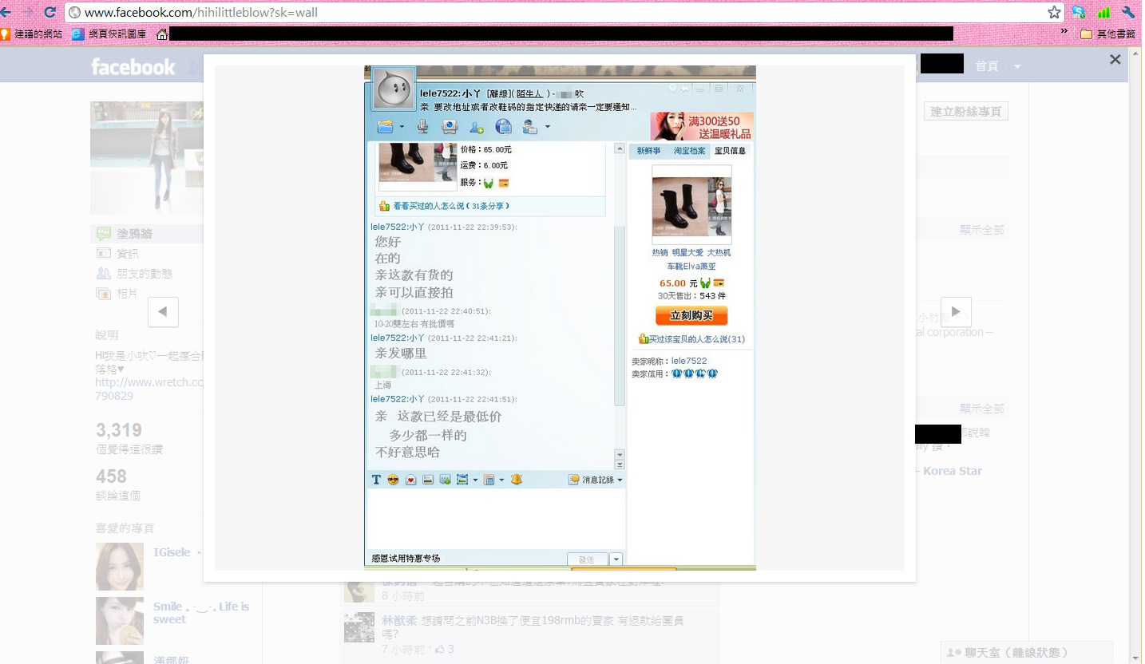Go to the previous photo in the lightbox
1145x664 pixels.
[163, 312]
